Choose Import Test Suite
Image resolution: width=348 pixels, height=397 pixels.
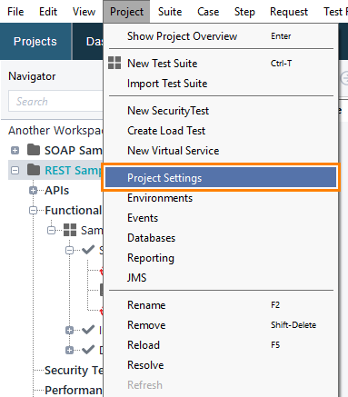click(221, 84)
